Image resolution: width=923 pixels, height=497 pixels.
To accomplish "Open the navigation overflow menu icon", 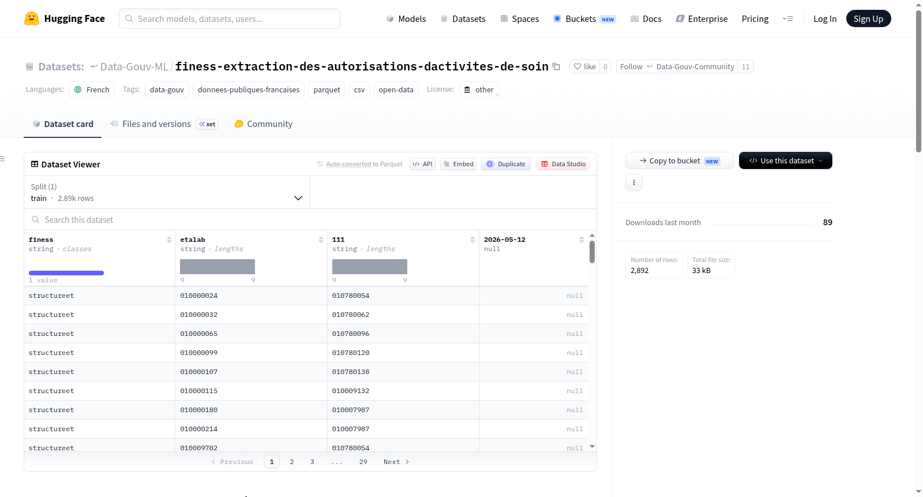I will click(x=787, y=18).
